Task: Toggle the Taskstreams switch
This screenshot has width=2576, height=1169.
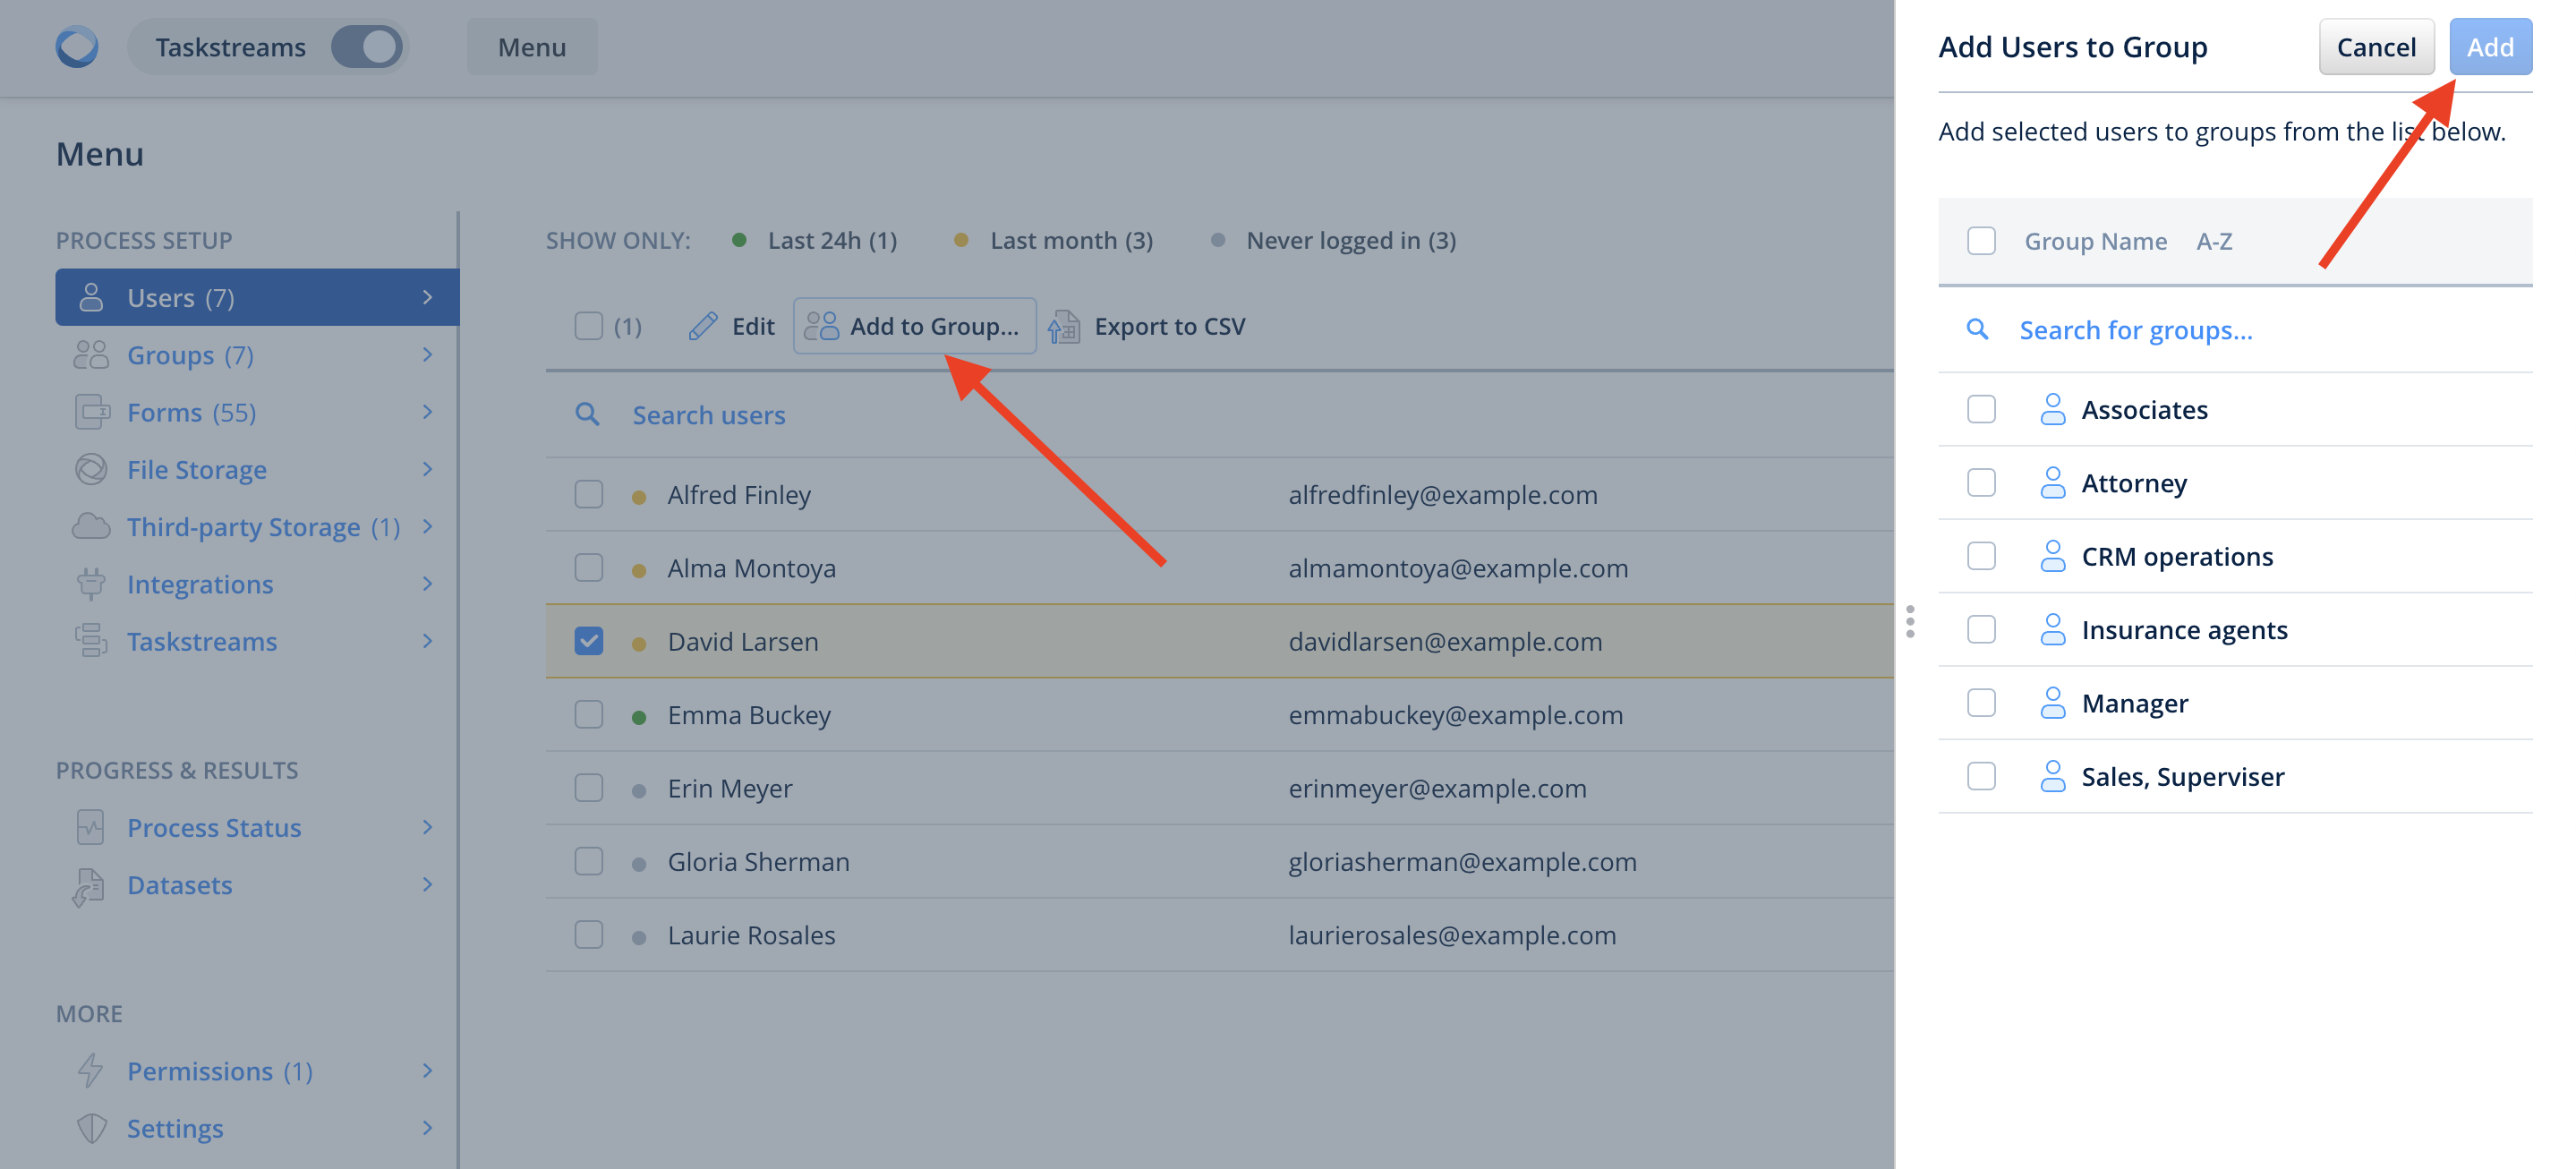Action: point(367,47)
